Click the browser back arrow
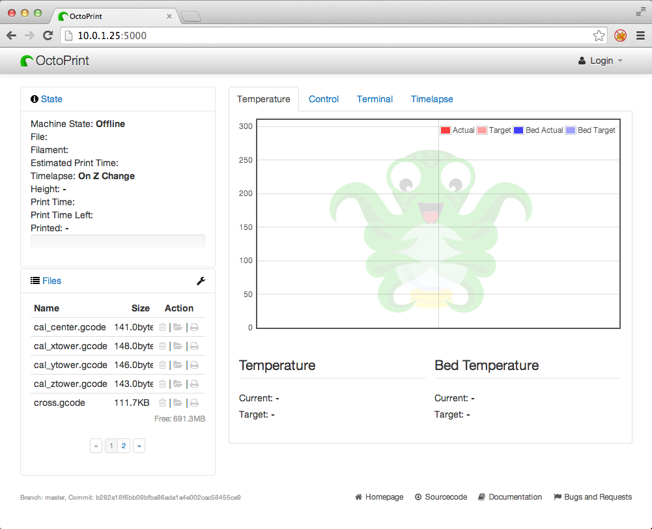 [12, 36]
